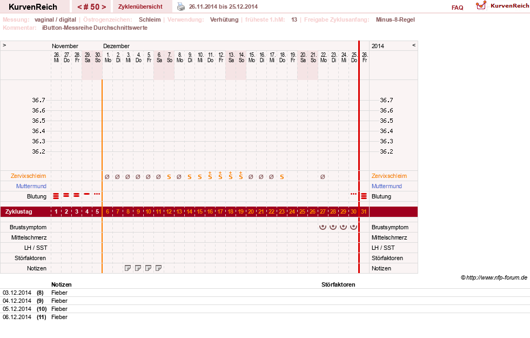Go to previous cycle with the < arrow

point(79,7)
